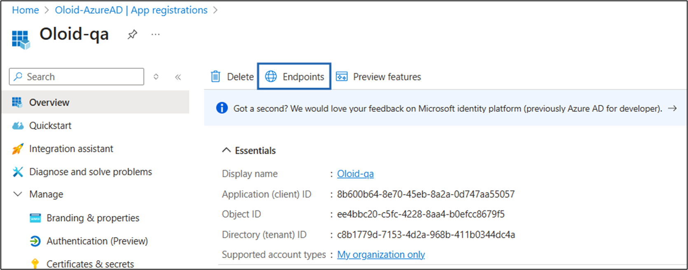Image resolution: width=688 pixels, height=270 pixels.
Task: Go to Oloid-AzureAD App registrations breadcrumb
Action: pyautogui.click(x=131, y=10)
